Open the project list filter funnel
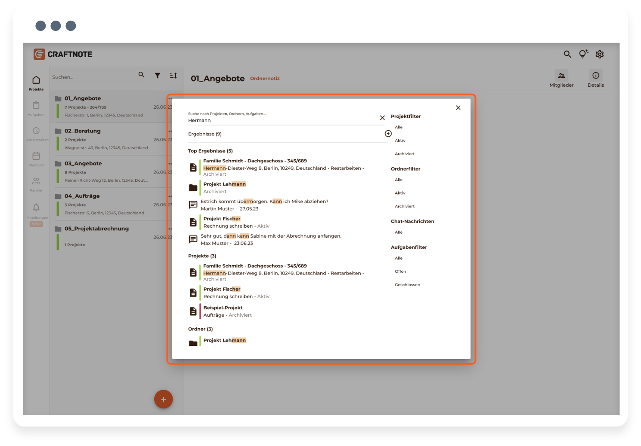Viewport: 641px width, 446px height. (158, 76)
